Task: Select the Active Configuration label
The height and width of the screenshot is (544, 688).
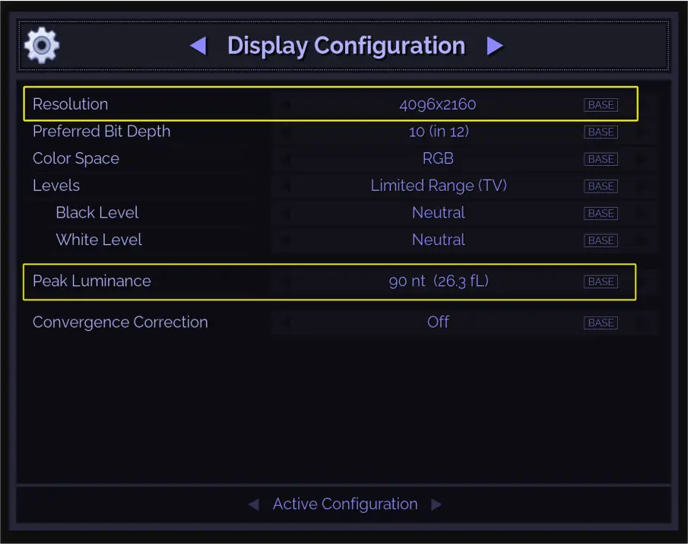Action: click(x=346, y=504)
